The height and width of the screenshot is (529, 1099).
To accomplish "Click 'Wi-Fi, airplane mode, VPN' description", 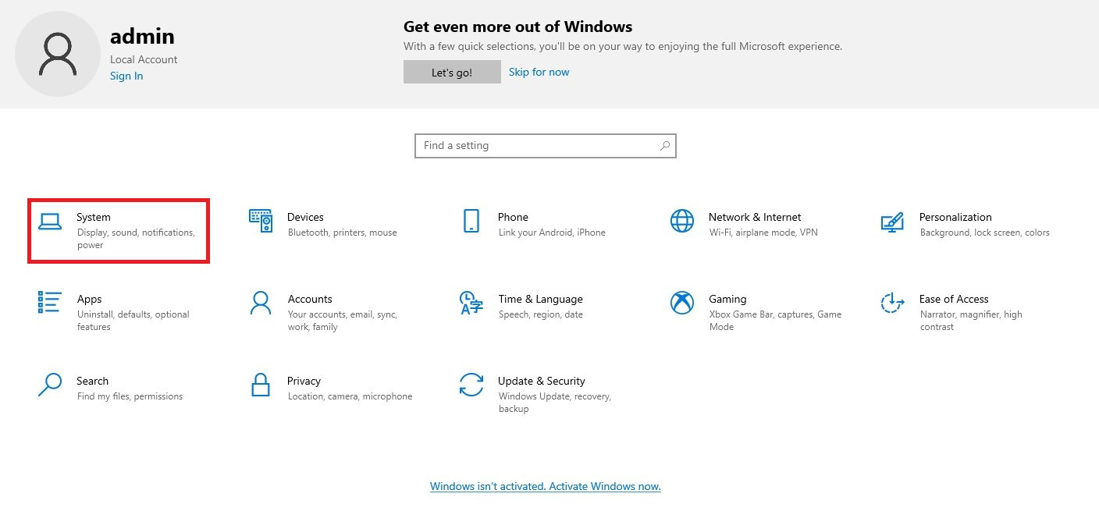I will [763, 233].
